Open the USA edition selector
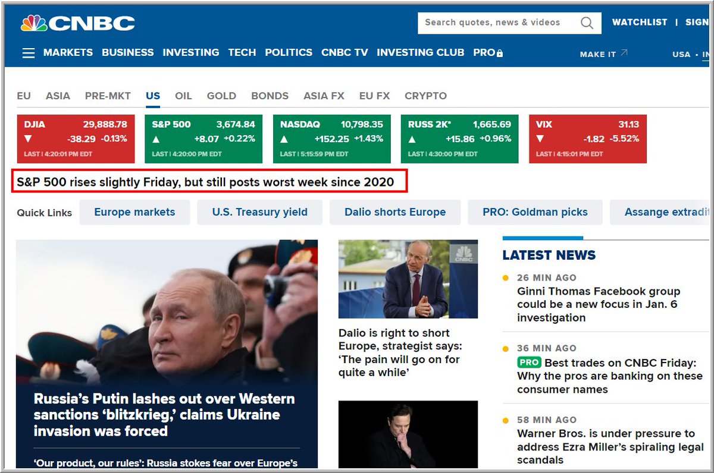The image size is (714, 473). pyautogui.click(x=681, y=54)
